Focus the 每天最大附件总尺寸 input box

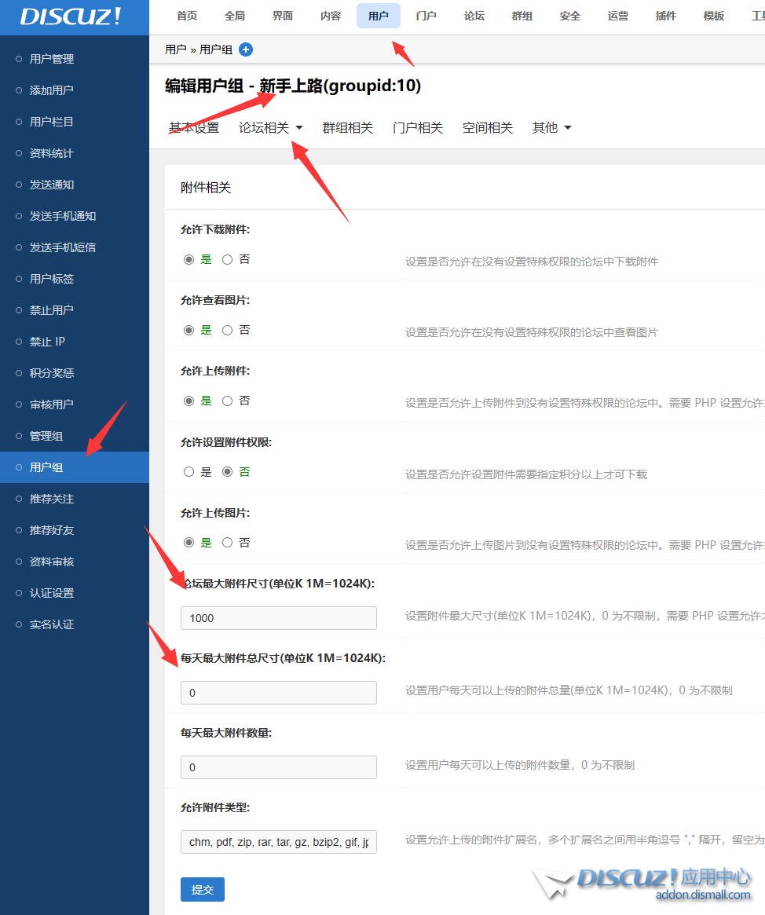[278, 693]
